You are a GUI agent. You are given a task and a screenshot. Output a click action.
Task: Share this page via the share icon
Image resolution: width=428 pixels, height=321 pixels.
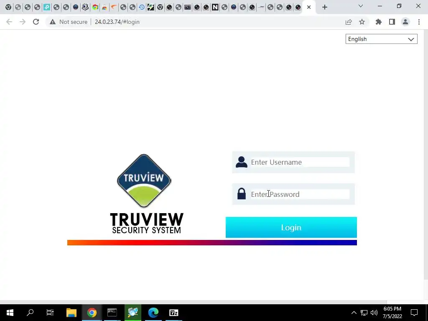pyautogui.click(x=349, y=22)
